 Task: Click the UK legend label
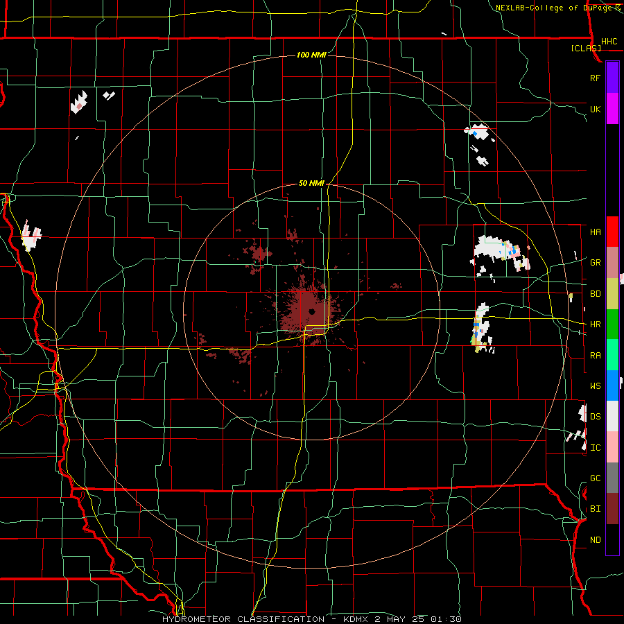click(x=596, y=109)
